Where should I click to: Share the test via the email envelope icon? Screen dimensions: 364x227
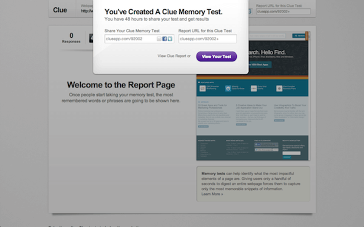coord(159,39)
